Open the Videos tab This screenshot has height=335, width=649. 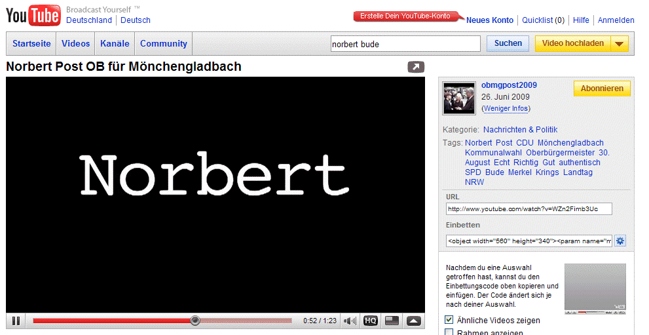click(x=76, y=43)
